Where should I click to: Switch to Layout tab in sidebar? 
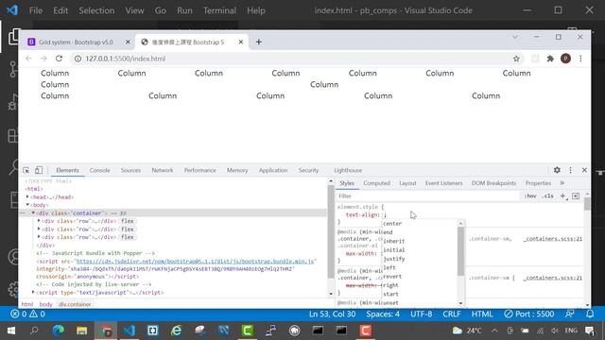click(407, 183)
